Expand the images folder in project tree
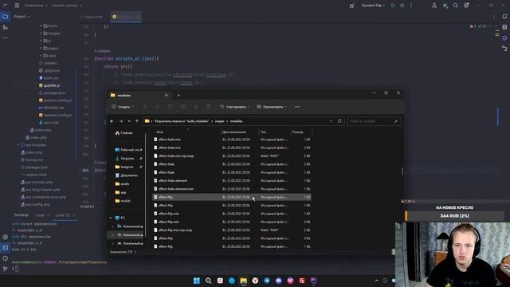Screen dimensions: 510x287 41,33
